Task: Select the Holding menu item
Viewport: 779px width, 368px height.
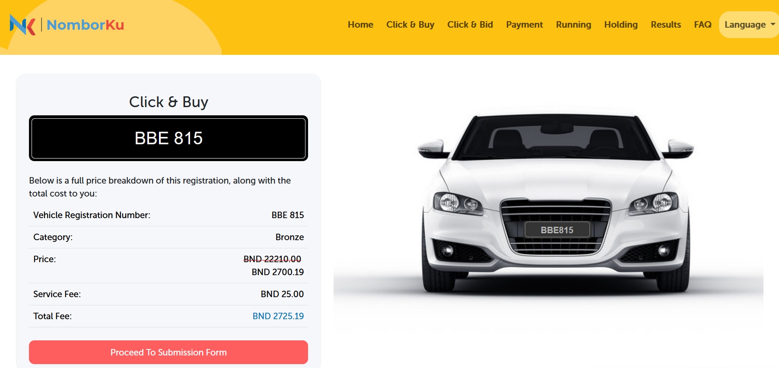Action: (621, 25)
